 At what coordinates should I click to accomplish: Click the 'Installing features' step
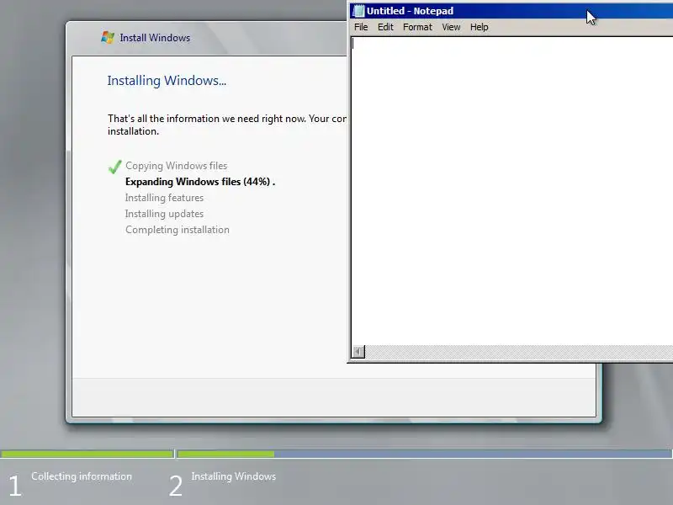tap(164, 198)
